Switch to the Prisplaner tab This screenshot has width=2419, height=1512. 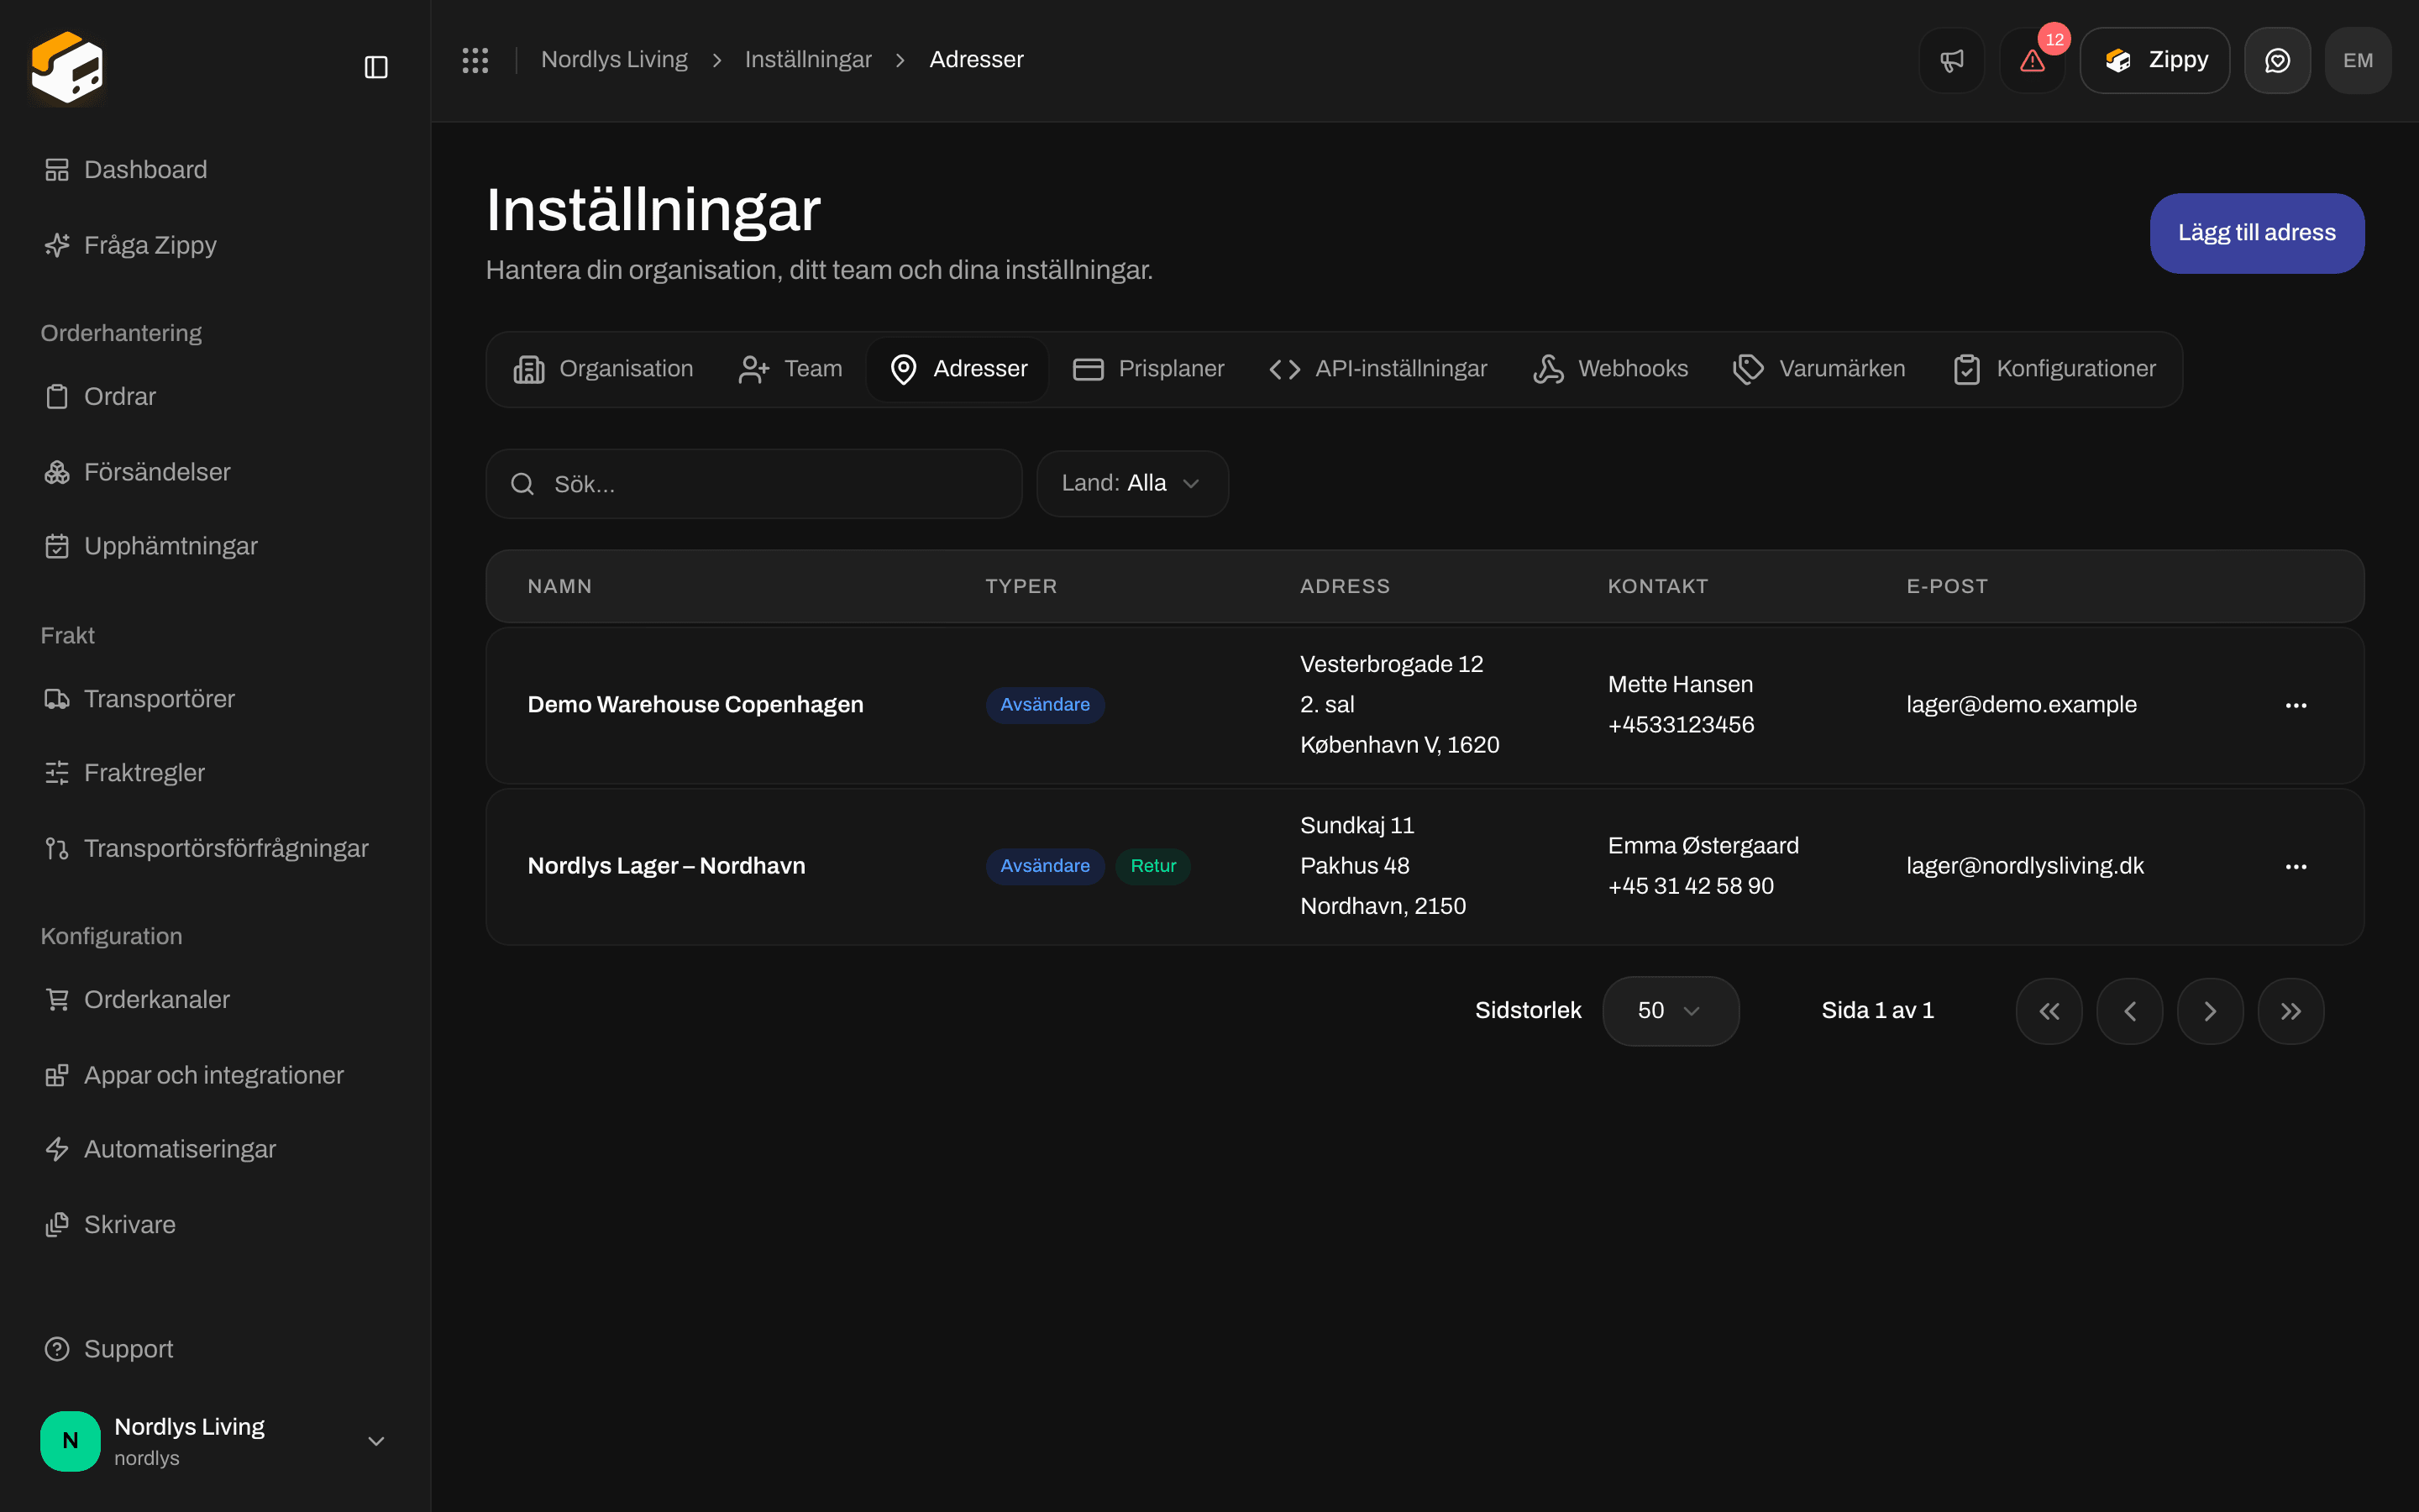pyautogui.click(x=1148, y=369)
